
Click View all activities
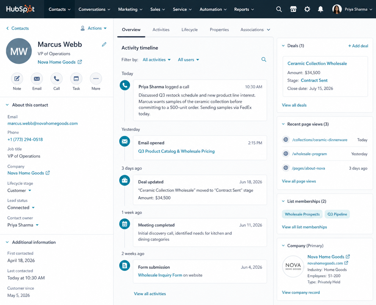point(150,294)
